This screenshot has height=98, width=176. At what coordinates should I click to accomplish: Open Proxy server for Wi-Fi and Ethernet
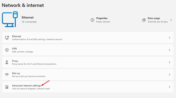(x=88, y=62)
